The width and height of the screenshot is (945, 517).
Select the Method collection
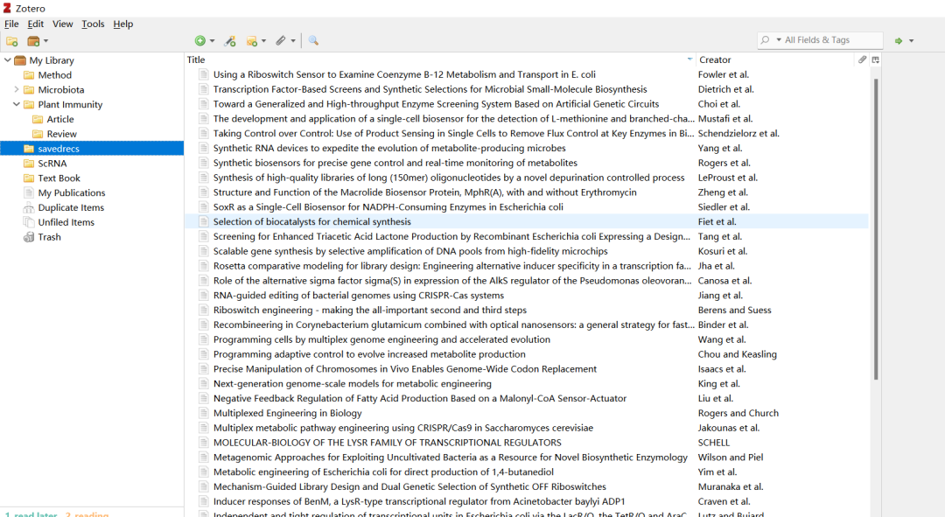click(x=55, y=75)
